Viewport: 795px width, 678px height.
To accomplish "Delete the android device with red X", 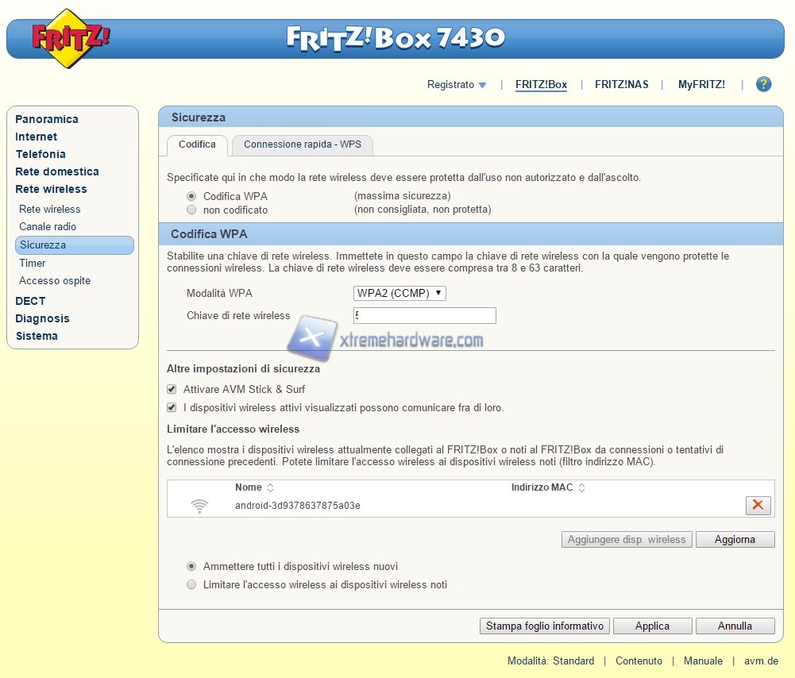I will [758, 505].
